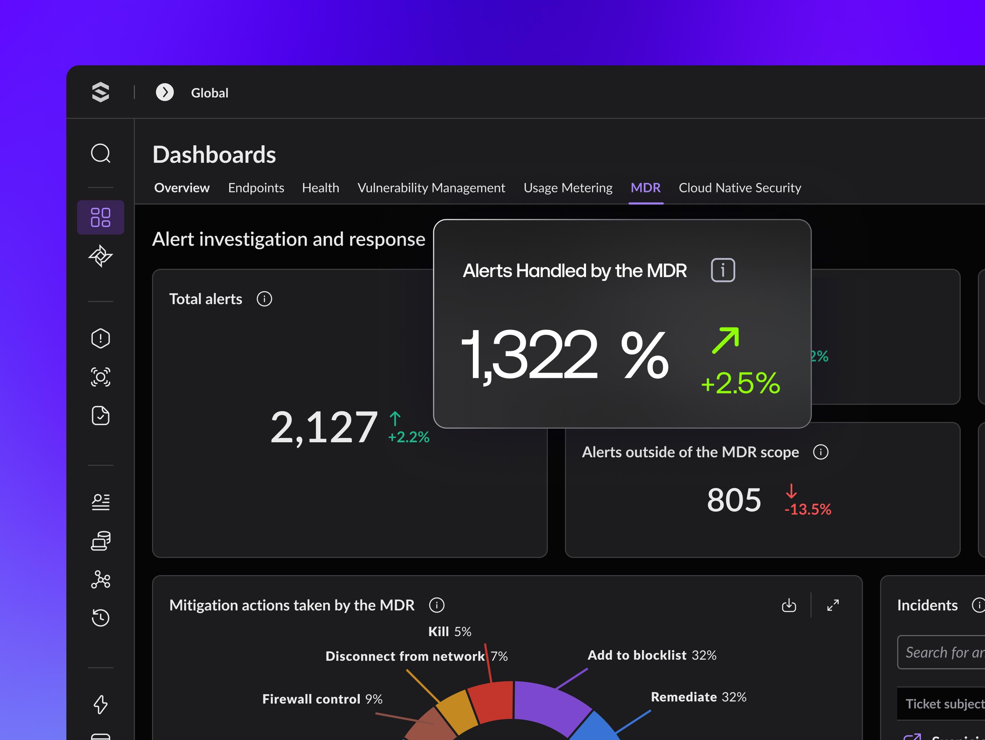Open the sidebar search magnifier icon
Viewport: 985px width, 740px height.
tap(101, 153)
